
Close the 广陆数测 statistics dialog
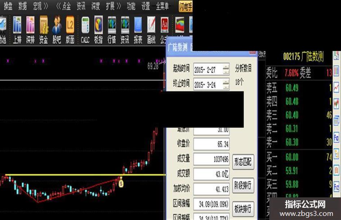(x=253, y=52)
